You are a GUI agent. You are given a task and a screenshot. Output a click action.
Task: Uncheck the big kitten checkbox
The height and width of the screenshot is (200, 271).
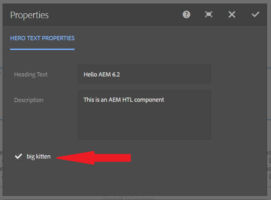[x=18, y=157]
